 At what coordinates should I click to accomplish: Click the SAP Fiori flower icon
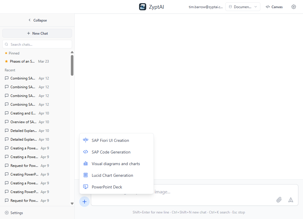pos(86,140)
